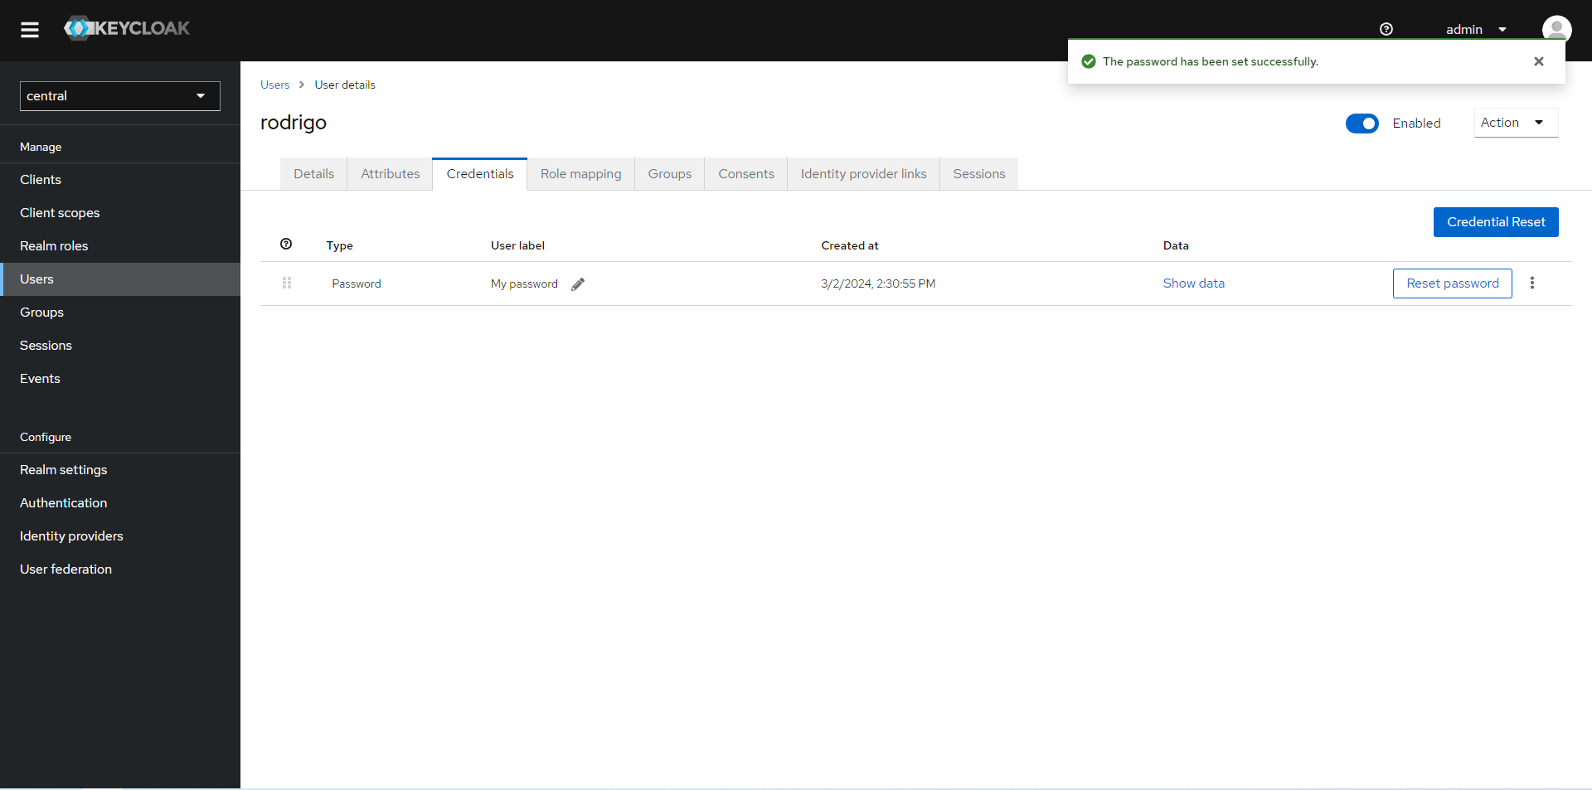Expand the central realm selector
1592x790 pixels.
pyautogui.click(x=120, y=96)
